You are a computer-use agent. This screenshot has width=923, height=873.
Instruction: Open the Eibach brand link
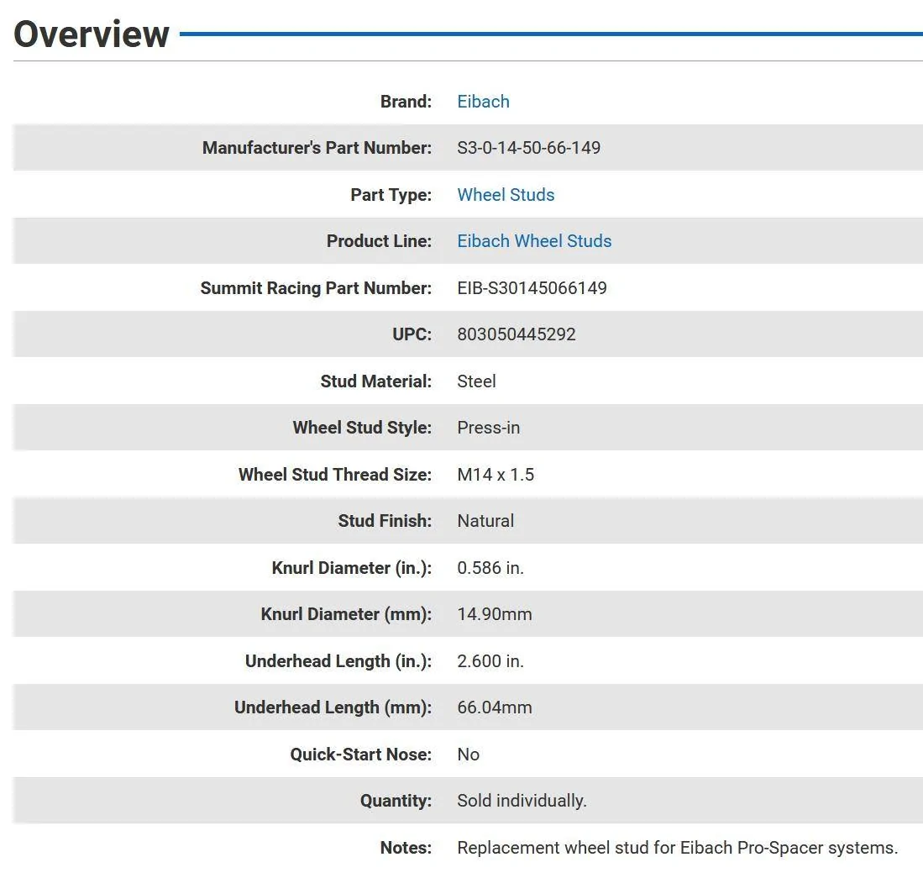click(483, 102)
